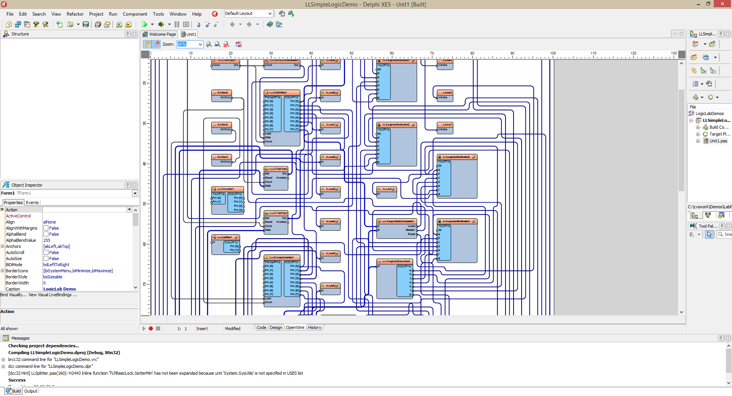Check the AutoSize property checkbox
The image size is (732, 396).
tap(46, 259)
